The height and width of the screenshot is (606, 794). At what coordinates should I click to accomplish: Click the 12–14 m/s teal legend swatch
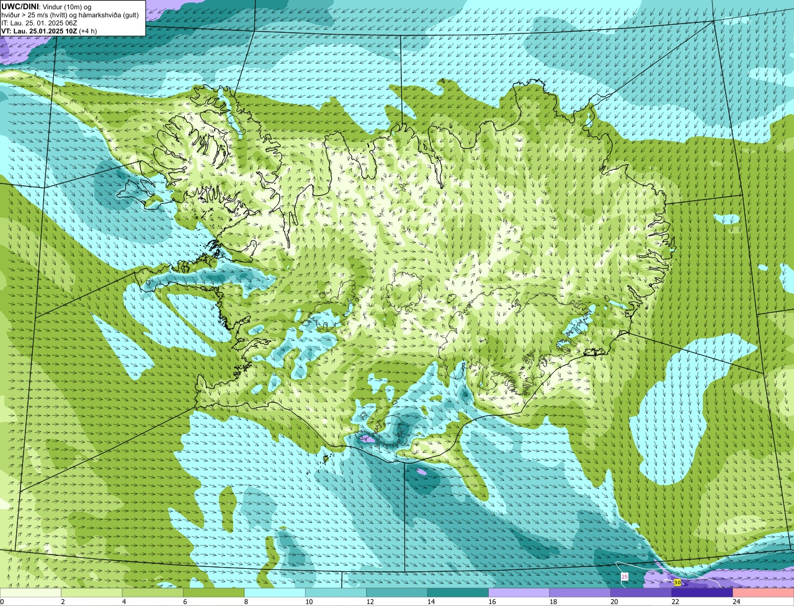[397, 593]
